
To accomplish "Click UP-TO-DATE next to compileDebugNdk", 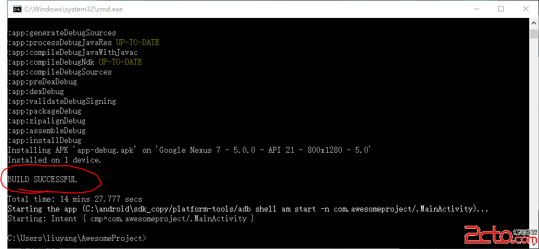I will pos(120,62).
